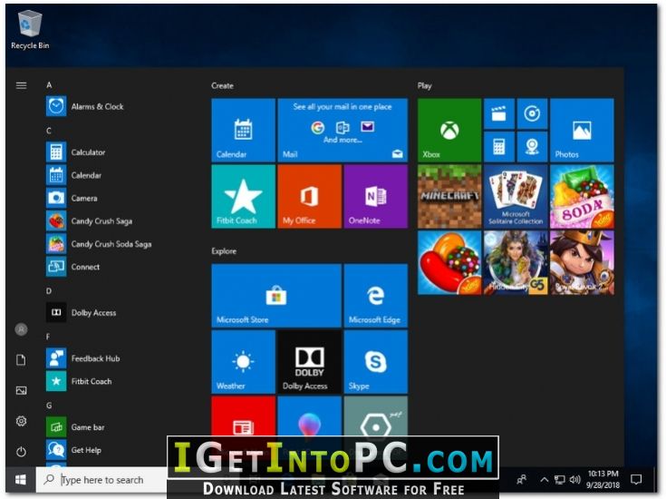Viewport: 666px width, 499px height.
Task: Launch Game bar
Action: (x=75, y=427)
